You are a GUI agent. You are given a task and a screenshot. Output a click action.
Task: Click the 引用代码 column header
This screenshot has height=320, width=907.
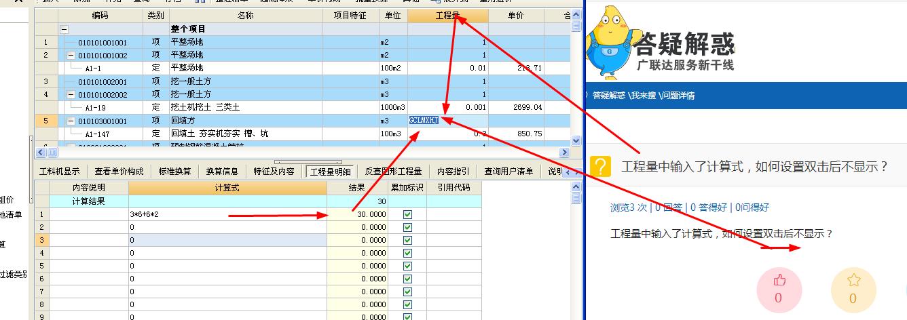pos(454,188)
